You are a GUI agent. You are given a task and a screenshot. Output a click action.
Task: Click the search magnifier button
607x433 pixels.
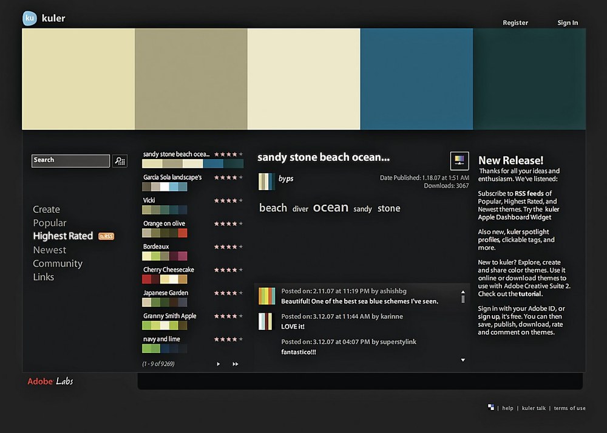point(120,161)
